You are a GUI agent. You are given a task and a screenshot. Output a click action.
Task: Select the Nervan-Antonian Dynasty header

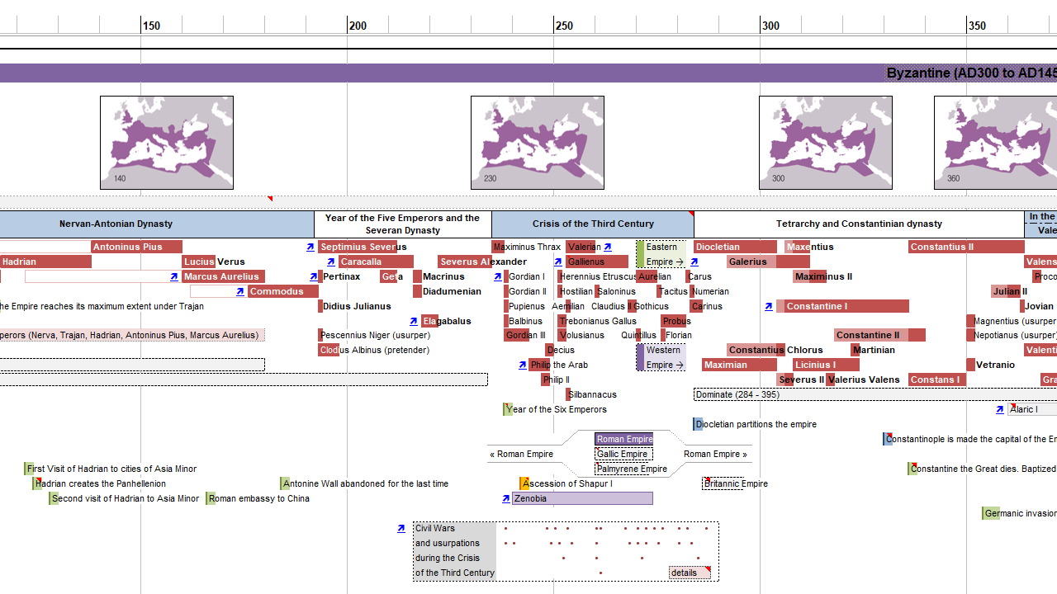(116, 224)
